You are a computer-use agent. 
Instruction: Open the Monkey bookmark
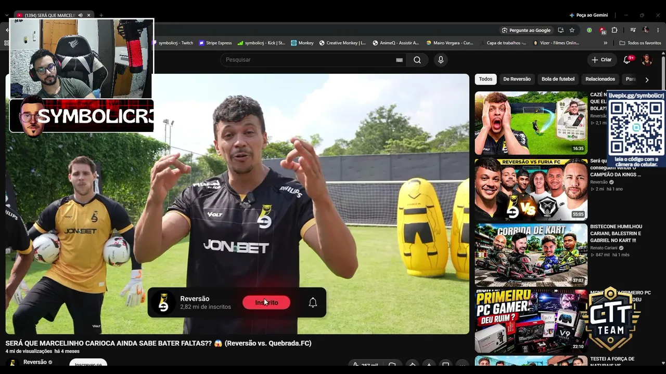coord(302,43)
